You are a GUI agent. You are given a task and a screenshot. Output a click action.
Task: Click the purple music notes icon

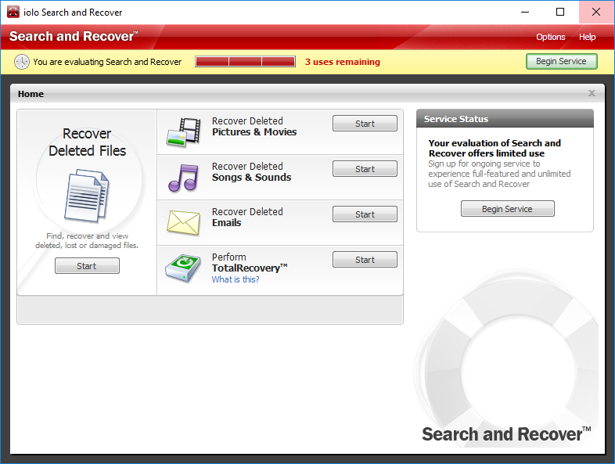183,178
